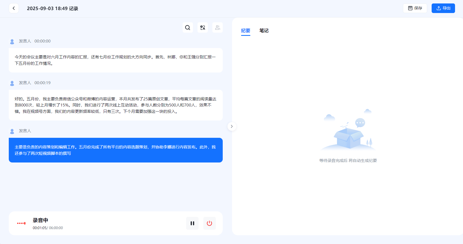Viewport: 463px width, 244px height.
Task: Click the record title 2025-09-03 18:49 记录
Action: 53,8
